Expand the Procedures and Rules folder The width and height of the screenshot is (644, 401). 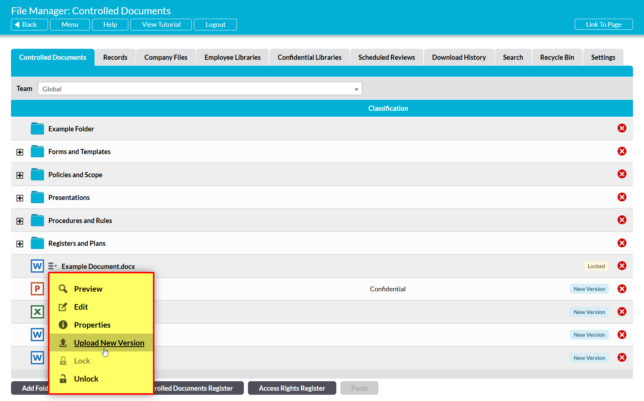(20, 221)
